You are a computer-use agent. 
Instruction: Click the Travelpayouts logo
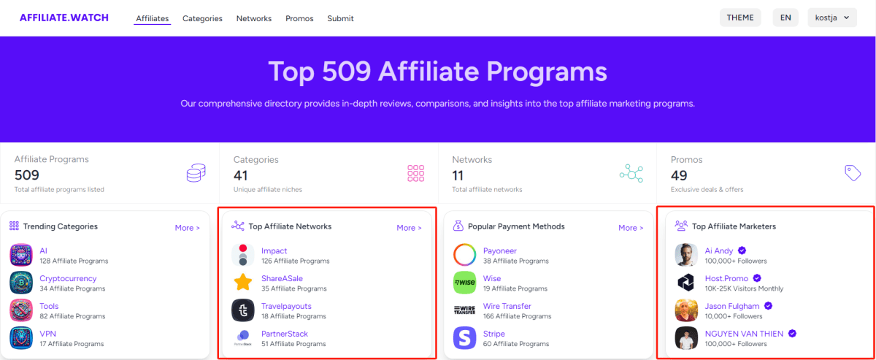pos(243,310)
